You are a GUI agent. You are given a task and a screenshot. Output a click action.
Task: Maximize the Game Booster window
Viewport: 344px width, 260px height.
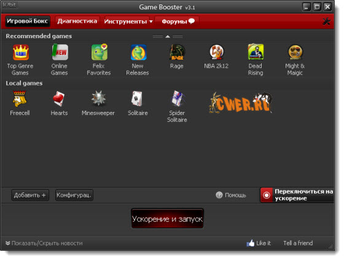tap(317, 7)
